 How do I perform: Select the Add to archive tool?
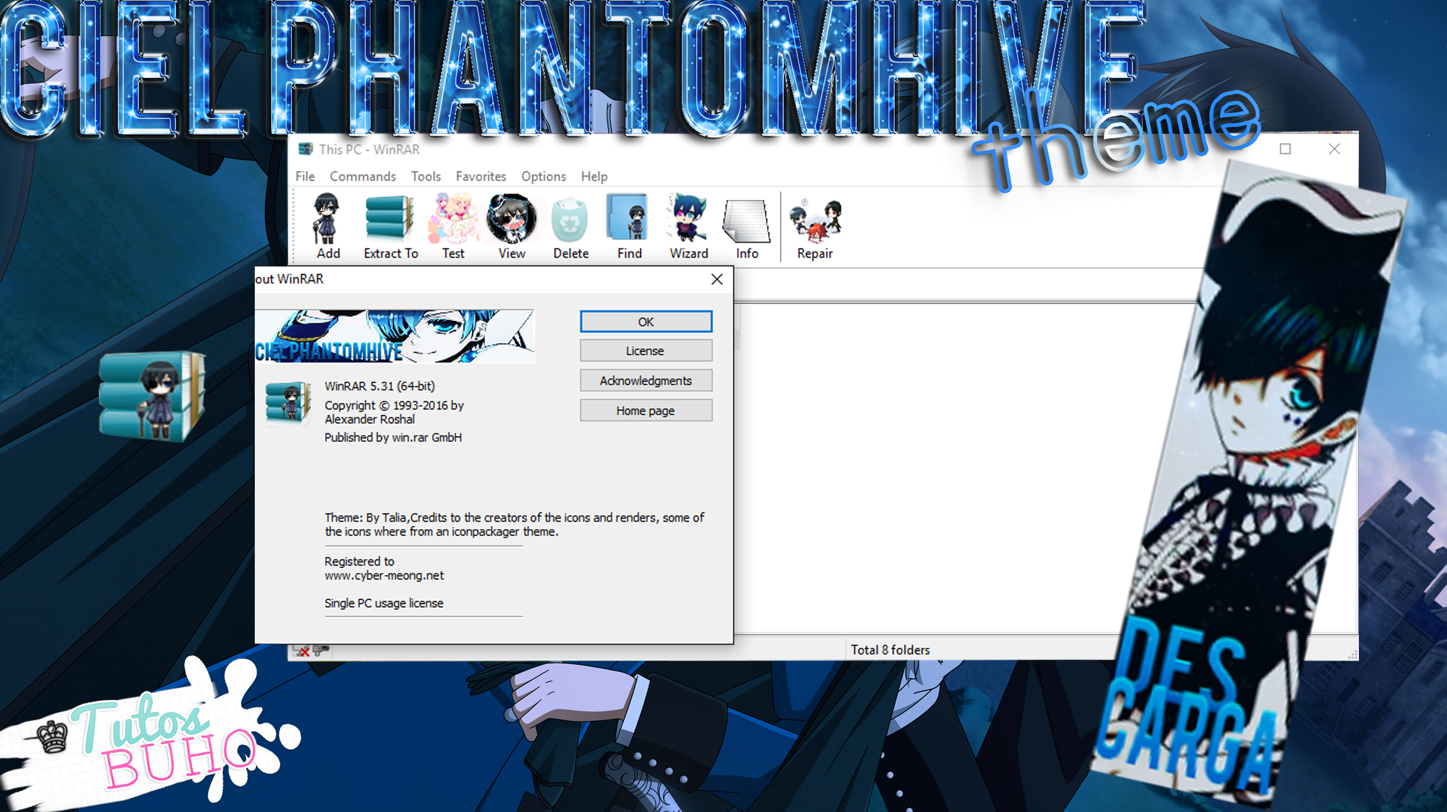(327, 223)
